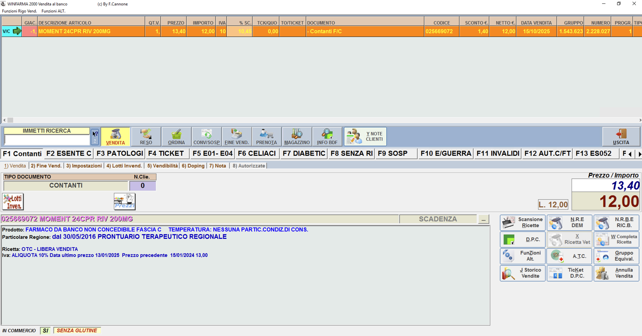642x336 pixels.
Task: Click the IMMETTI RICERCA search field
Action: [47, 140]
